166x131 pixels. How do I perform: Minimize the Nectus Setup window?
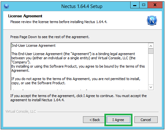pos(135,5)
